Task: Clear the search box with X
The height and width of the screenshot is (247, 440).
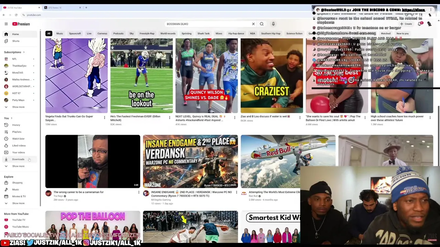Action: [253, 24]
